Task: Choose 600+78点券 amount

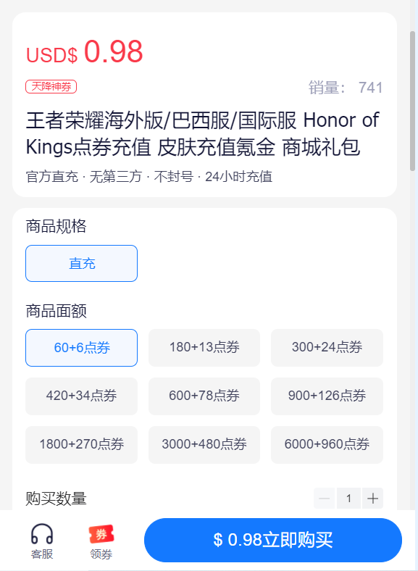Action: (204, 396)
